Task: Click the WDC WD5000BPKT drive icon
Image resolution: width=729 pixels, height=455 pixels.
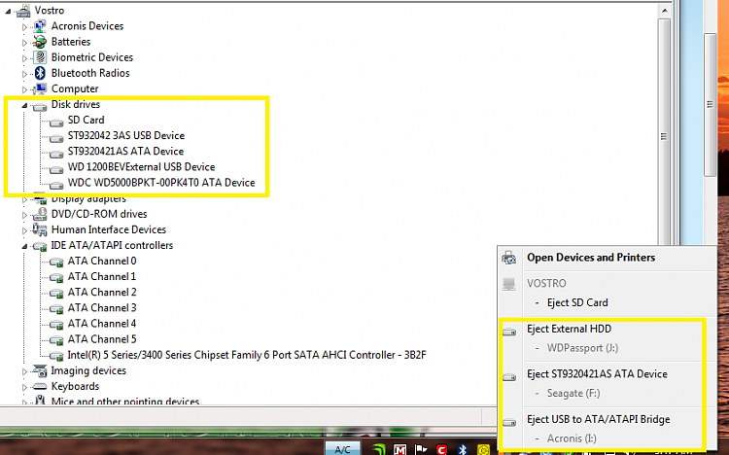Action: (56, 185)
